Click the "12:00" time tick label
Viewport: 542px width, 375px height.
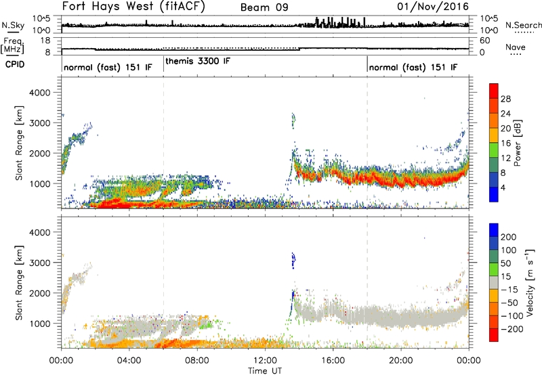pos(265,361)
